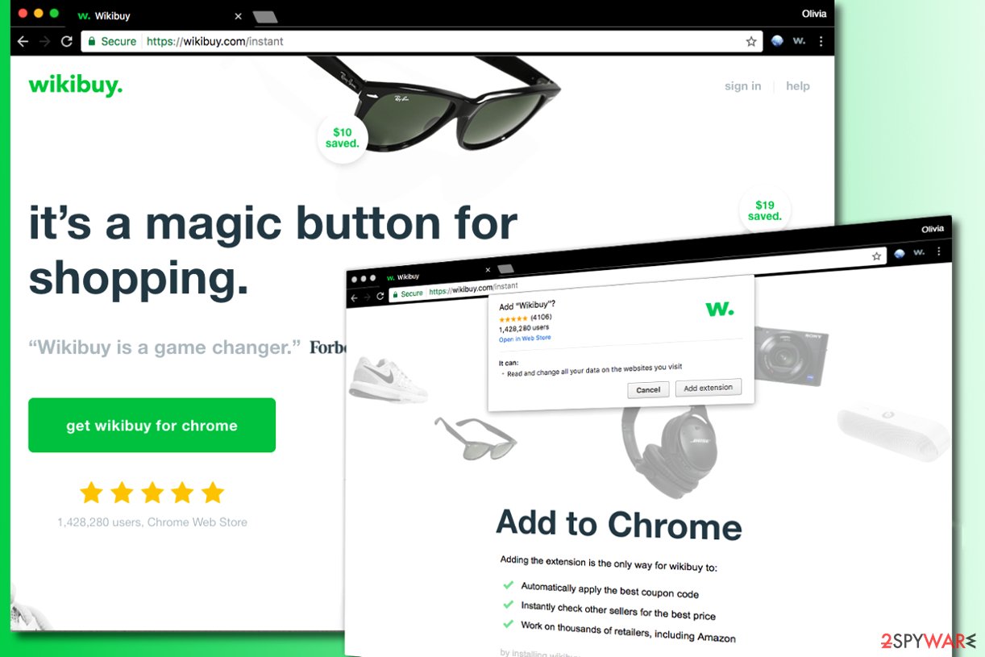Go back in the back Wikibuy window
Viewport: 985px width, 657px height.
[x=23, y=41]
